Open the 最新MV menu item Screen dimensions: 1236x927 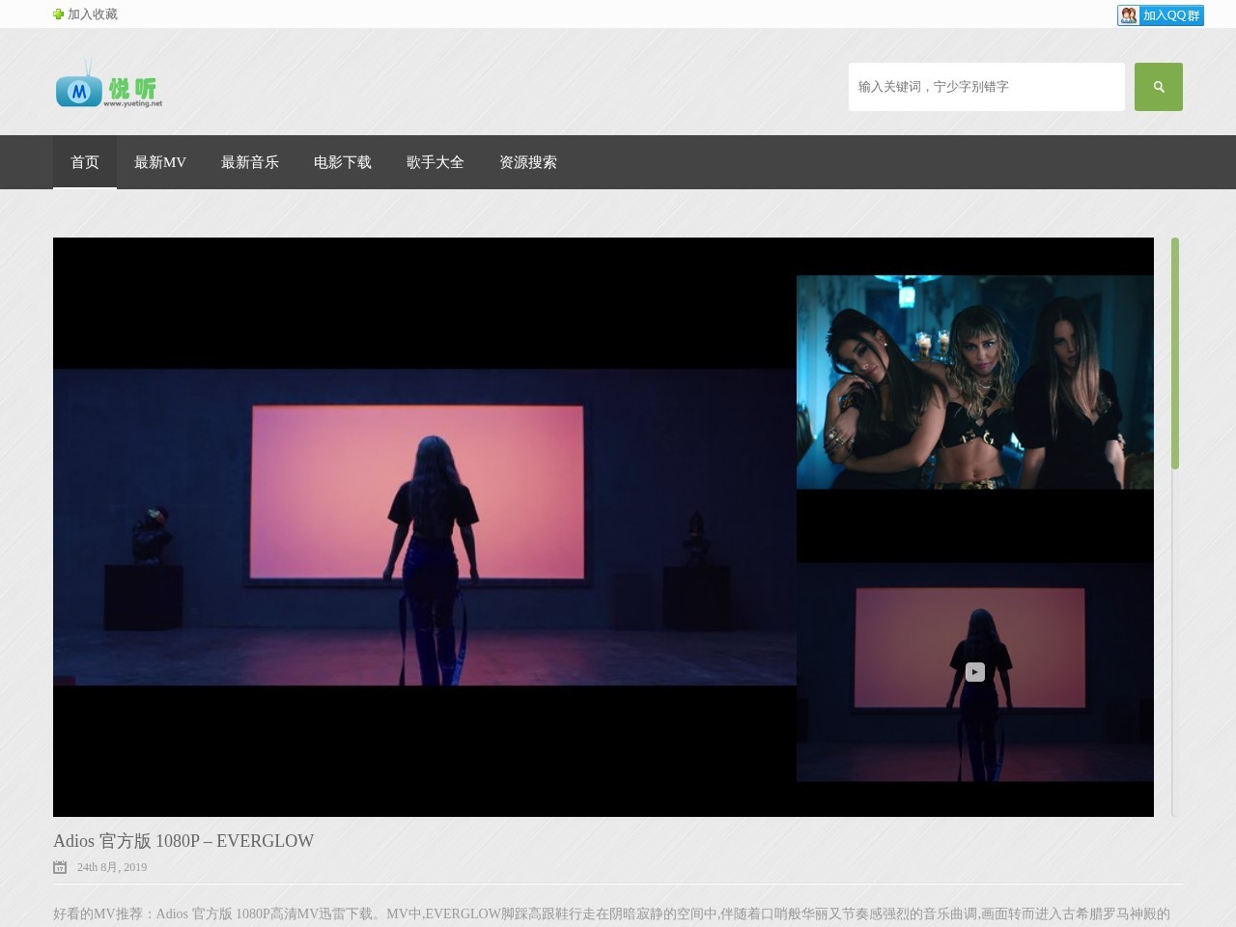pyautogui.click(x=160, y=162)
